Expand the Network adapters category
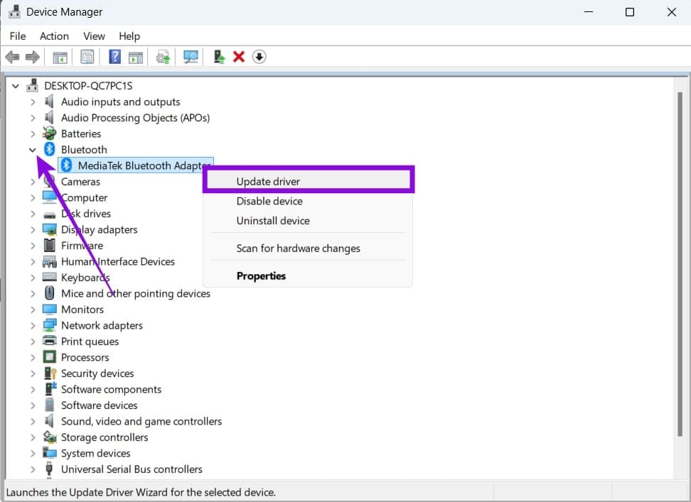691x502 pixels. click(x=33, y=326)
